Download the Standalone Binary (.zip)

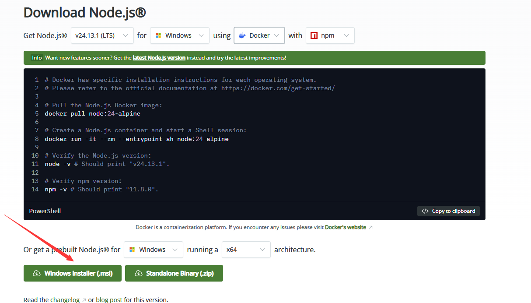coord(179,273)
